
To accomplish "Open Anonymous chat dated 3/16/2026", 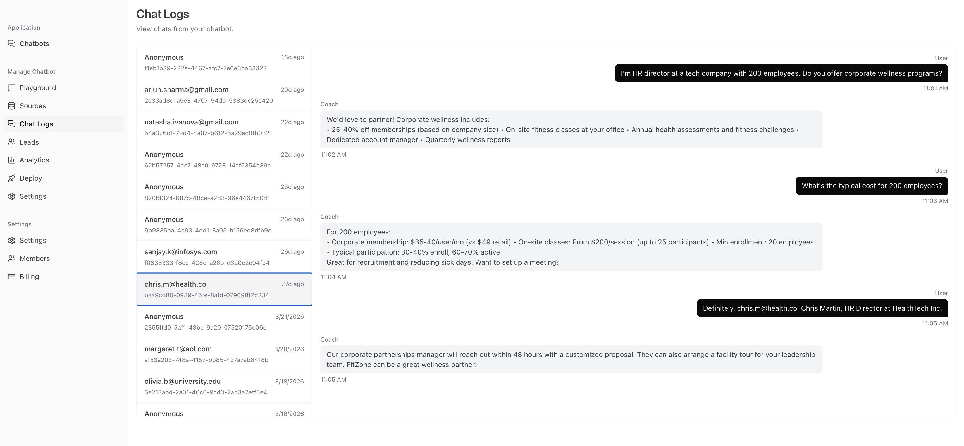I will [x=224, y=410].
